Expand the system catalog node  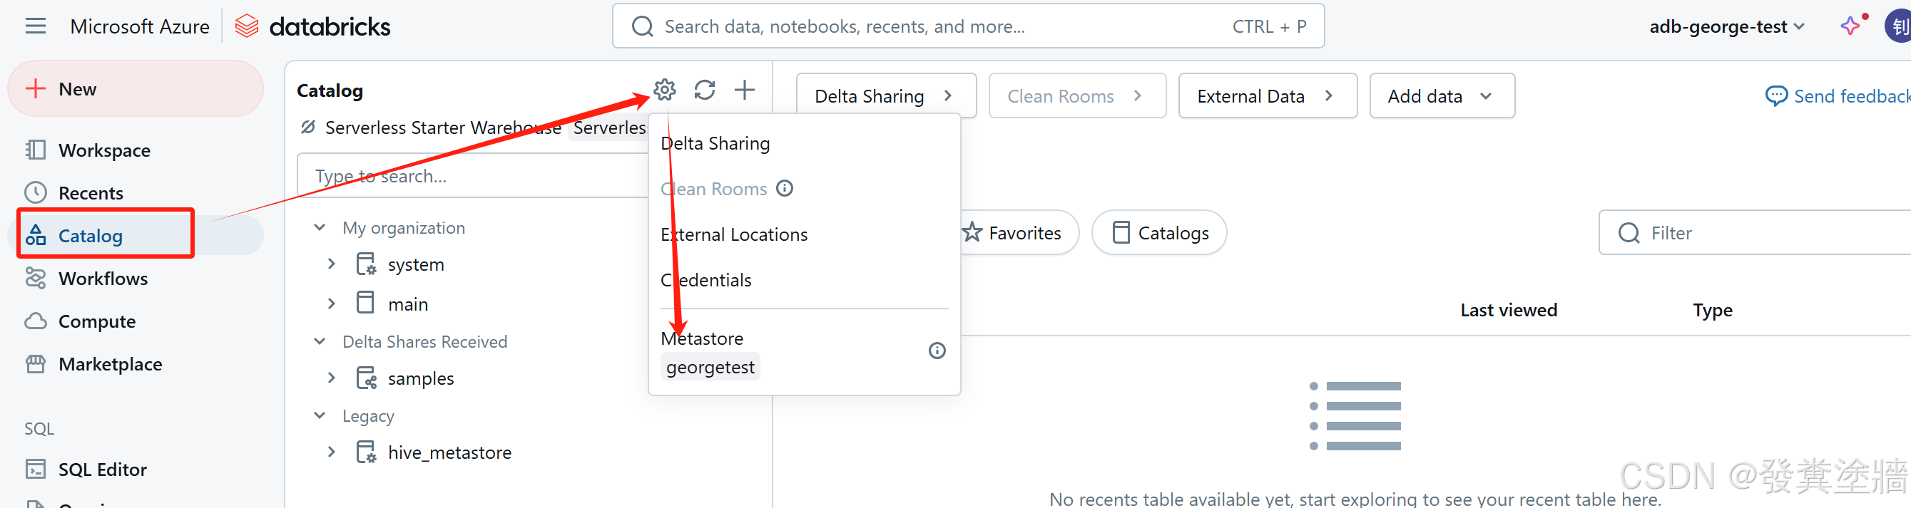(x=332, y=264)
